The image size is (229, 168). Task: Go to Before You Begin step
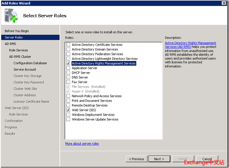16,31
